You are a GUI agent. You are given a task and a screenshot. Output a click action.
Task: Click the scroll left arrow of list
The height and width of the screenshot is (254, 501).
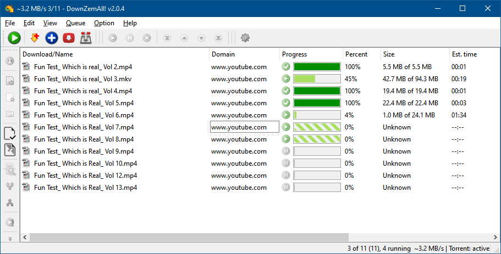pyautogui.click(x=25, y=238)
